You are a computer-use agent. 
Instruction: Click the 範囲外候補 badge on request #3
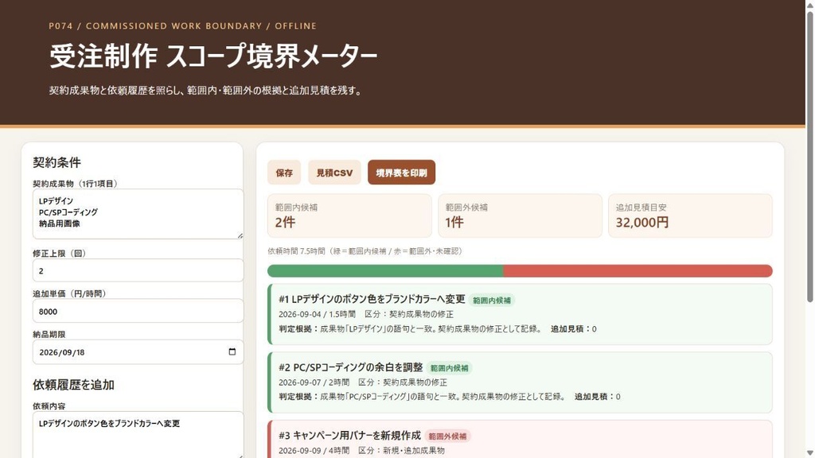[447, 437]
